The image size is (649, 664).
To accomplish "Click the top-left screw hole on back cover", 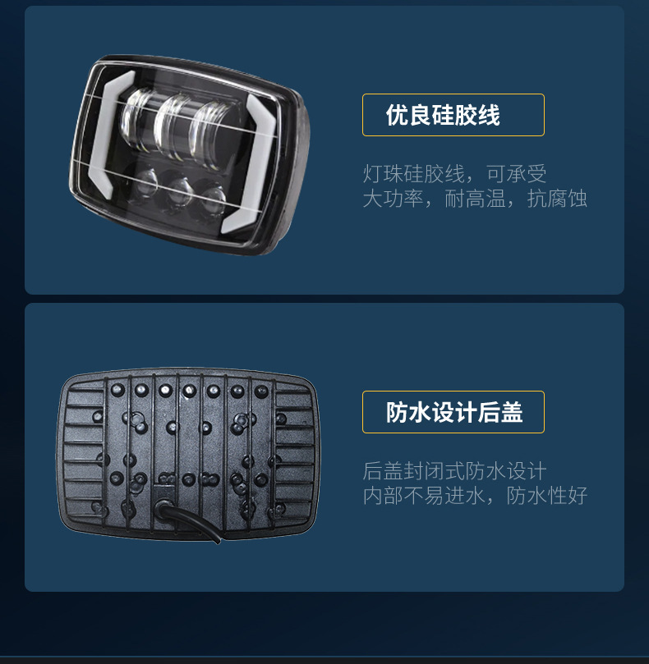I will point(117,389).
